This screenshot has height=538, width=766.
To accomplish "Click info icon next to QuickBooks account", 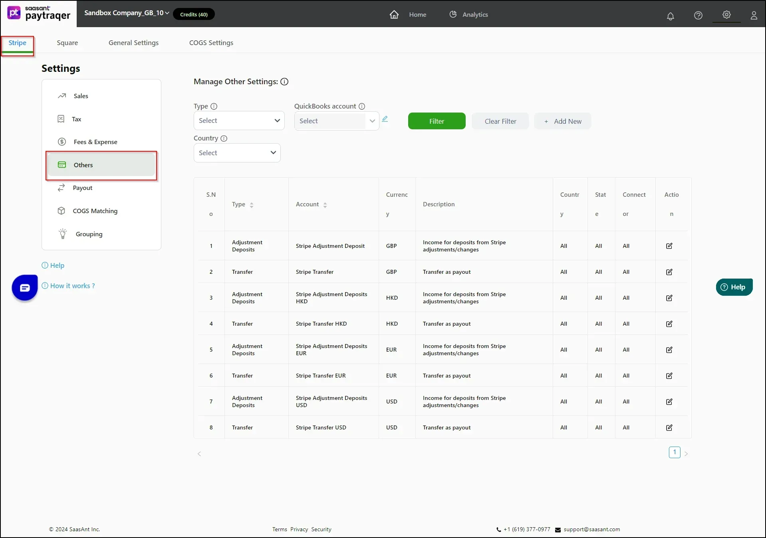I will click(362, 106).
